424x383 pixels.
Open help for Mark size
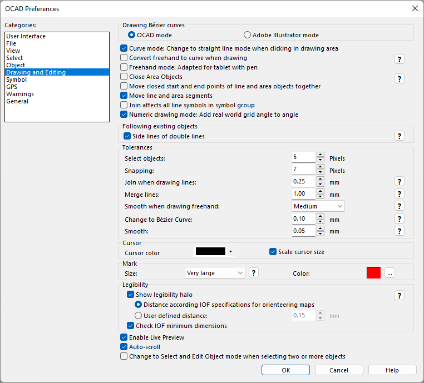click(x=253, y=273)
